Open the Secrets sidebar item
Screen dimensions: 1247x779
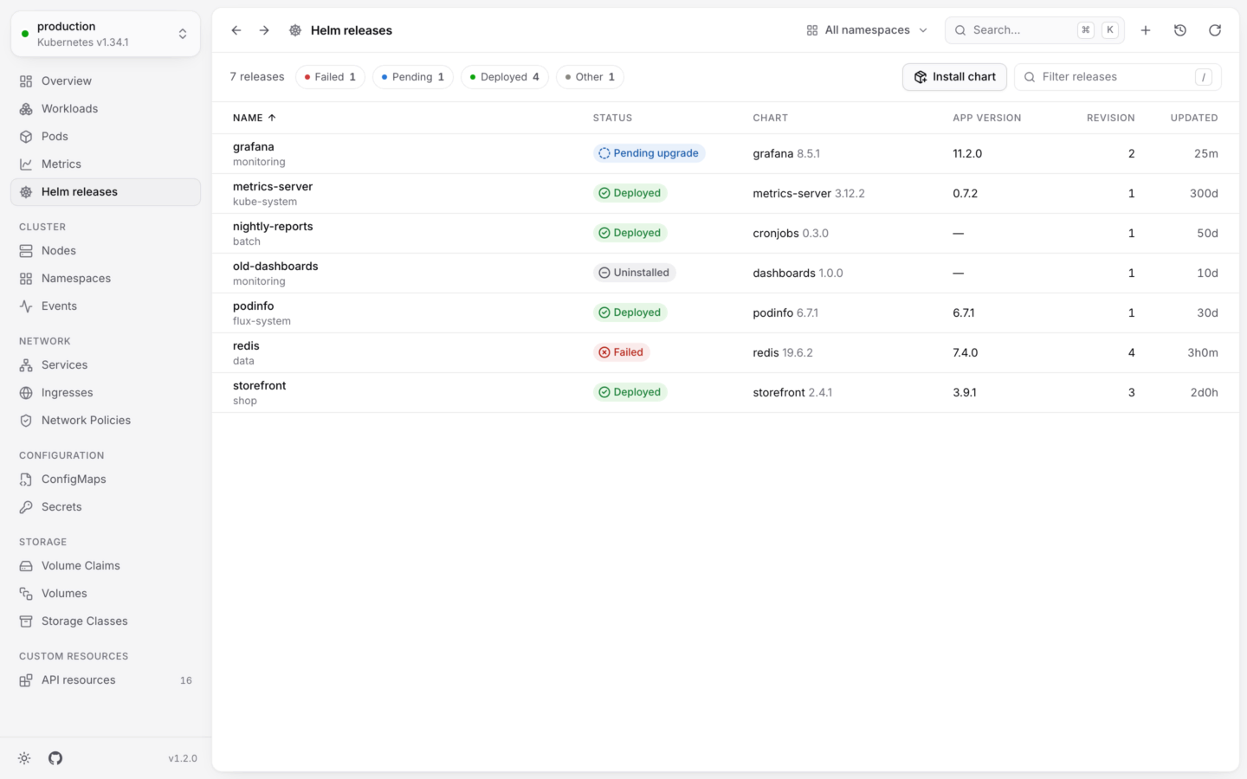(106, 507)
